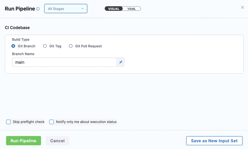Select the Git Tag radio option
This screenshot has height=149, width=248.
45,46
